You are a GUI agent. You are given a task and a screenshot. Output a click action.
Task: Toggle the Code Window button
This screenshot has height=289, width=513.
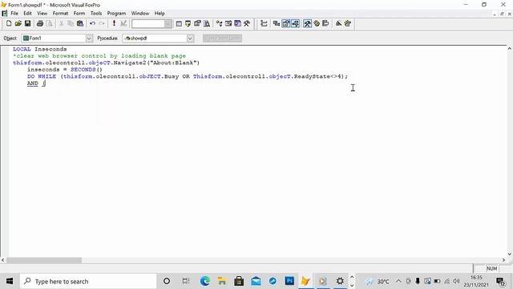[295, 23]
